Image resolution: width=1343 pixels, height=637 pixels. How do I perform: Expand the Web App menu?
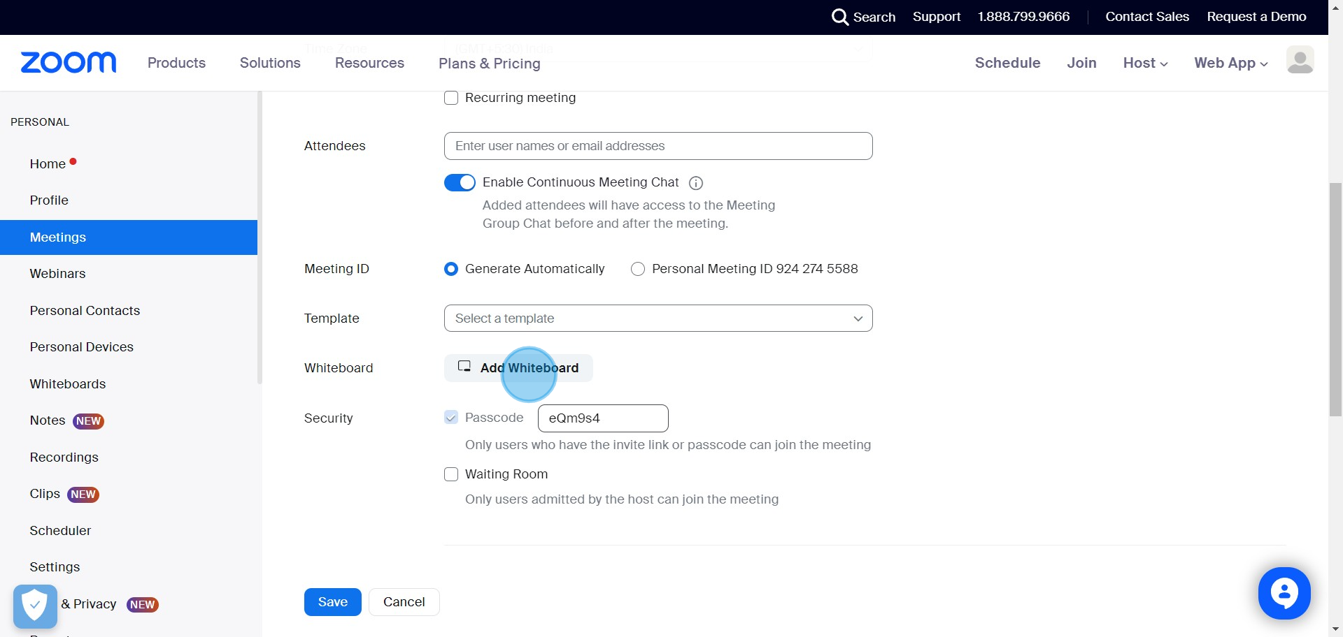(x=1231, y=63)
